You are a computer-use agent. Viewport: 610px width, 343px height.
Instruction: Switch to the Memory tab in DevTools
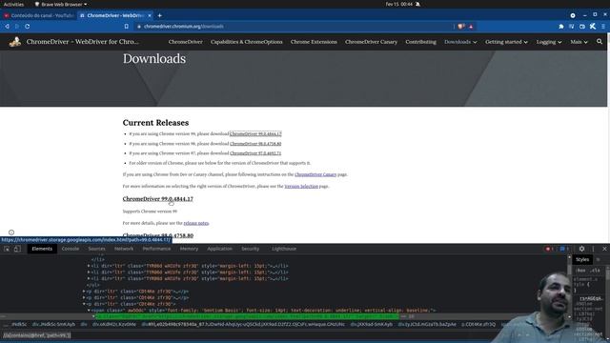coord(189,249)
